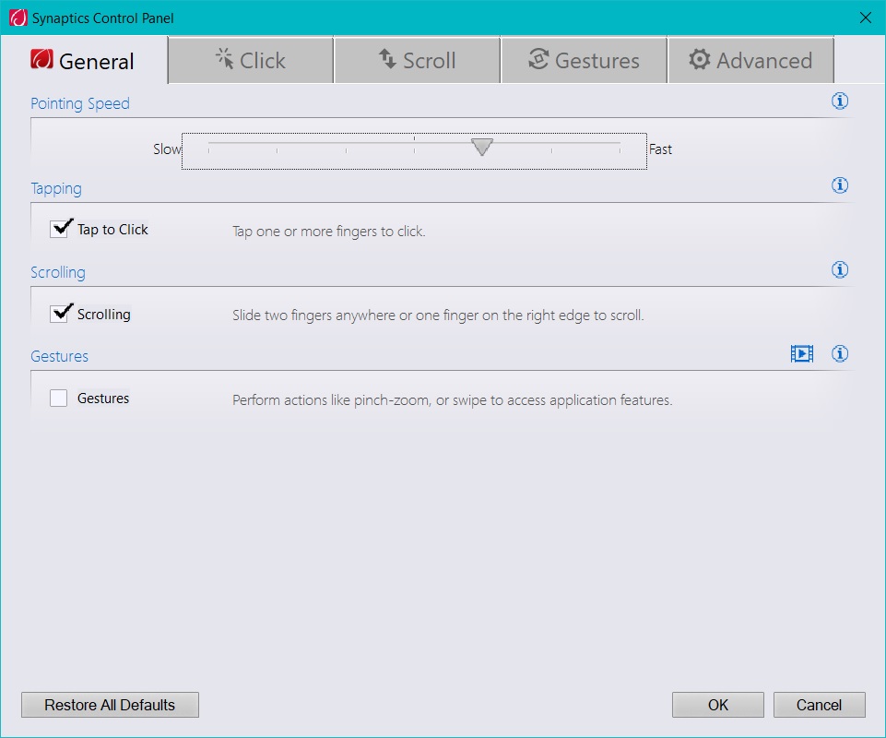Image resolution: width=886 pixels, height=738 pixels.
Task: Open the Tapping info tooltip
Action: click(840, 185)
